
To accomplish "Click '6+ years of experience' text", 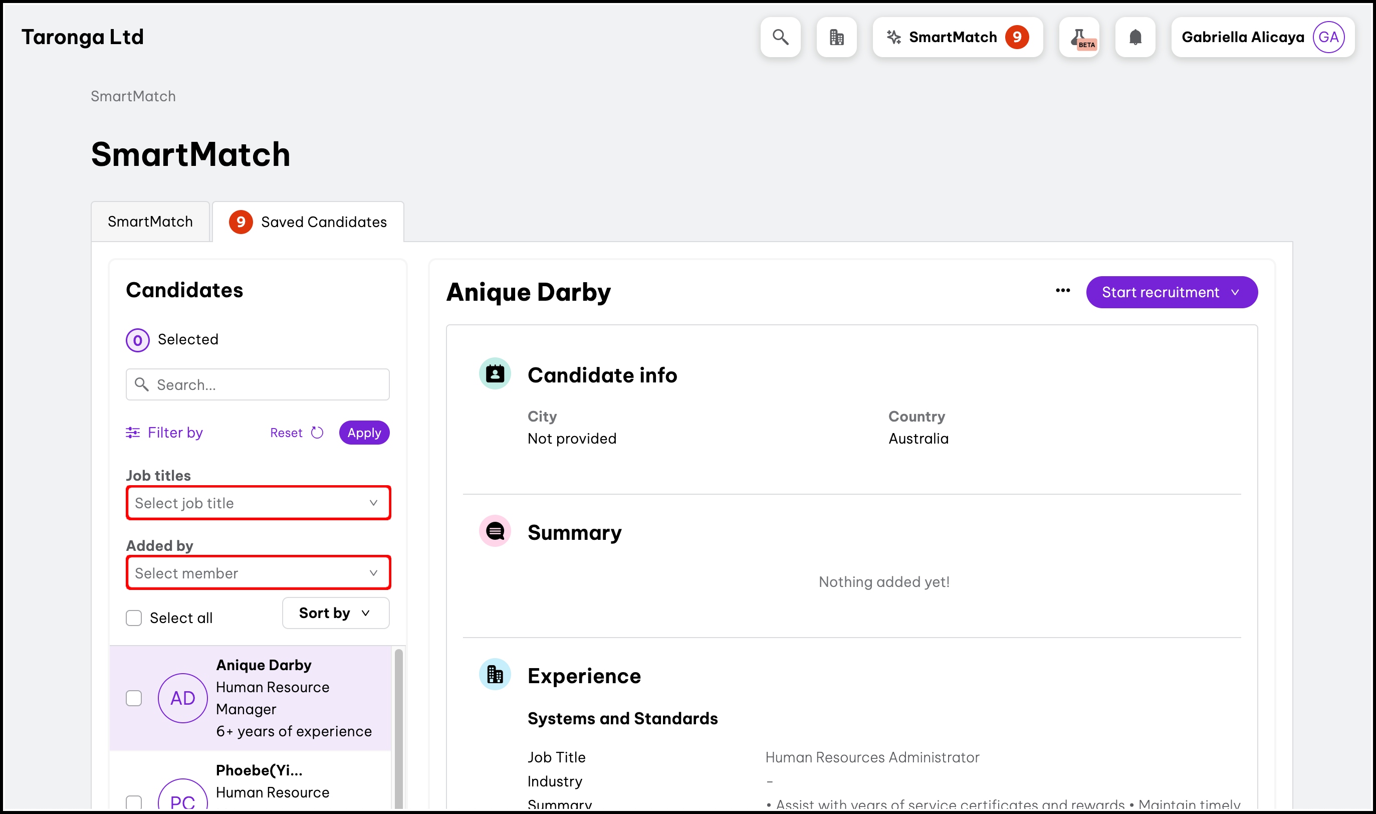I will (x=294, y=731).
